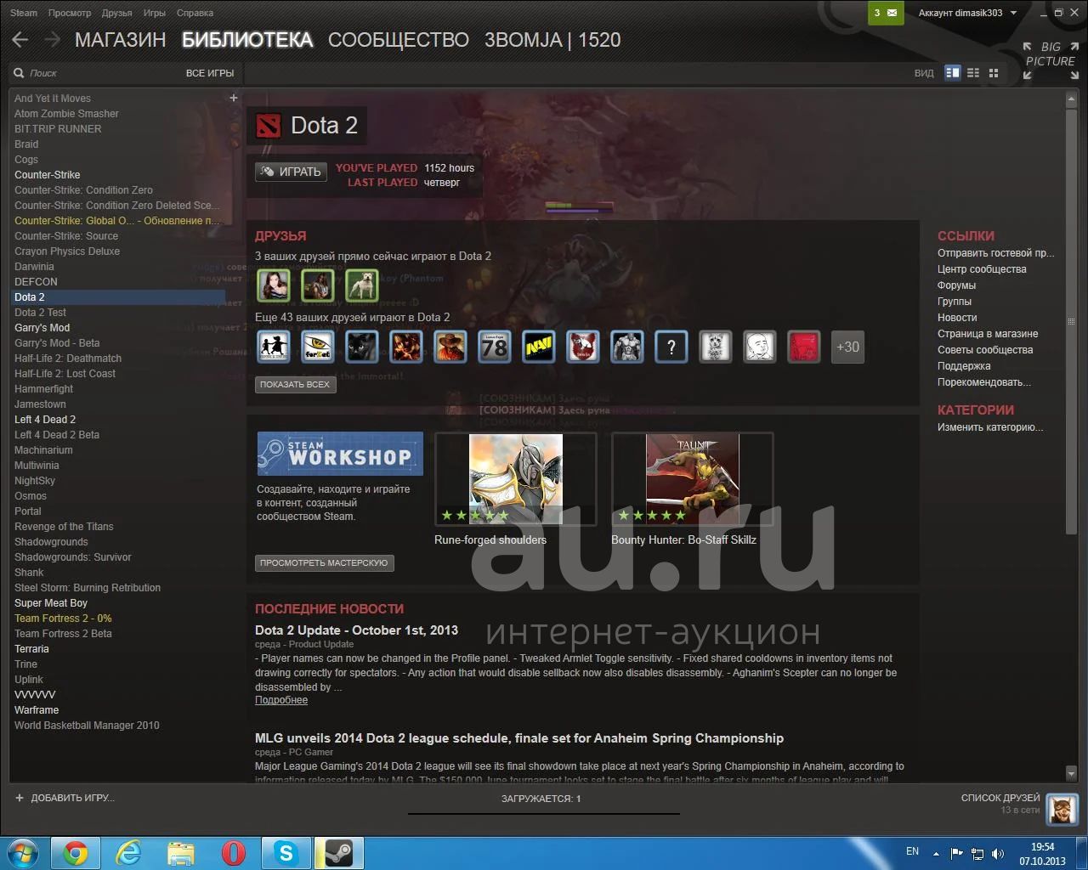Open Windows Explorer folder from taskbar
The image size is (1088, 870).
coord(181,853)
